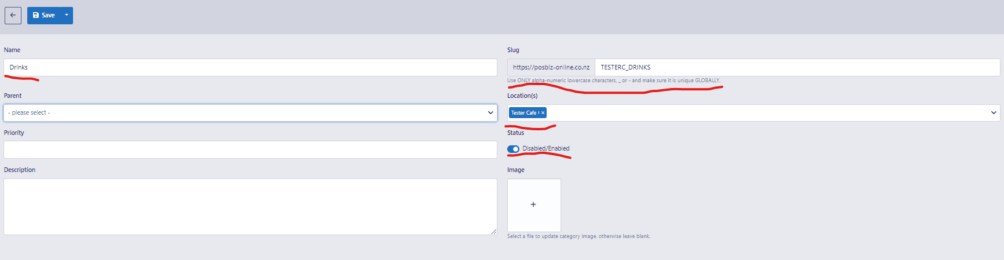1004x260 pixels.
Task: Click the back arrow button
Action: tap(13, 16)
